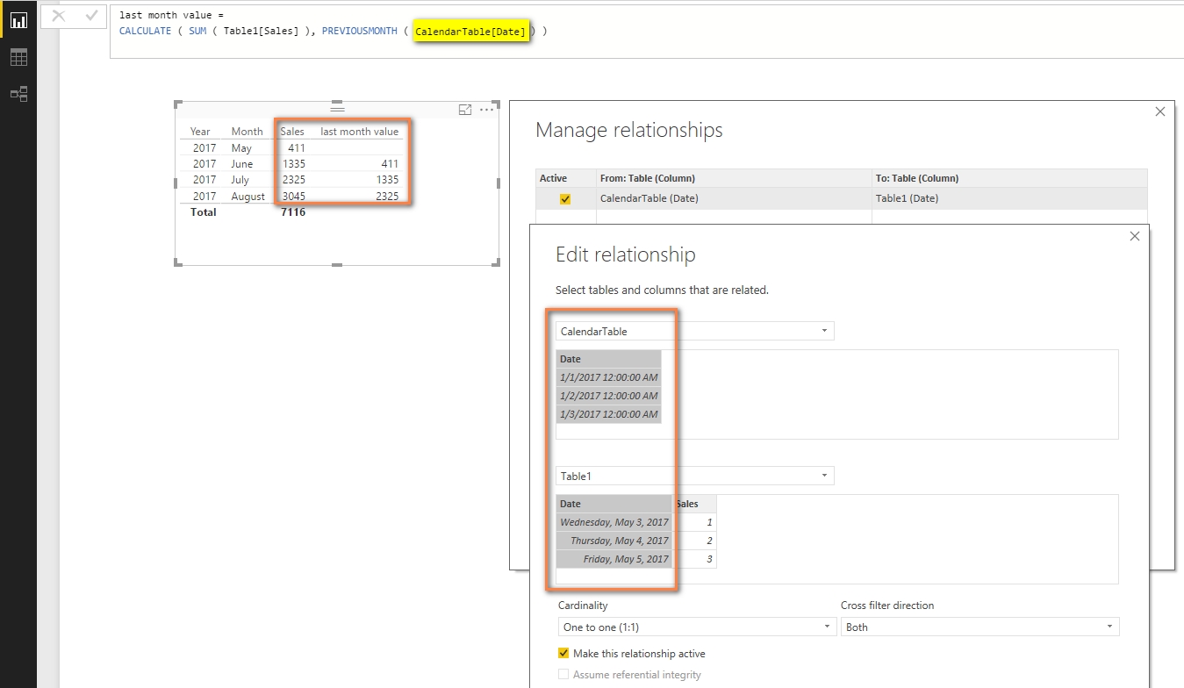Expand the Cardinality dropdown
Screen dimensions: 1184x688
click(697, 627)
